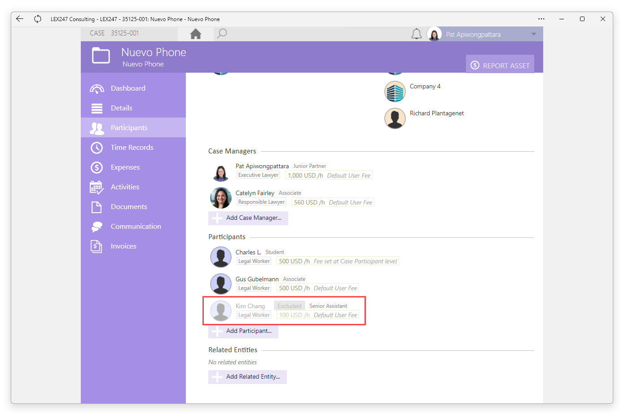
Task: Open Expenses section
Action: (133, 167)
